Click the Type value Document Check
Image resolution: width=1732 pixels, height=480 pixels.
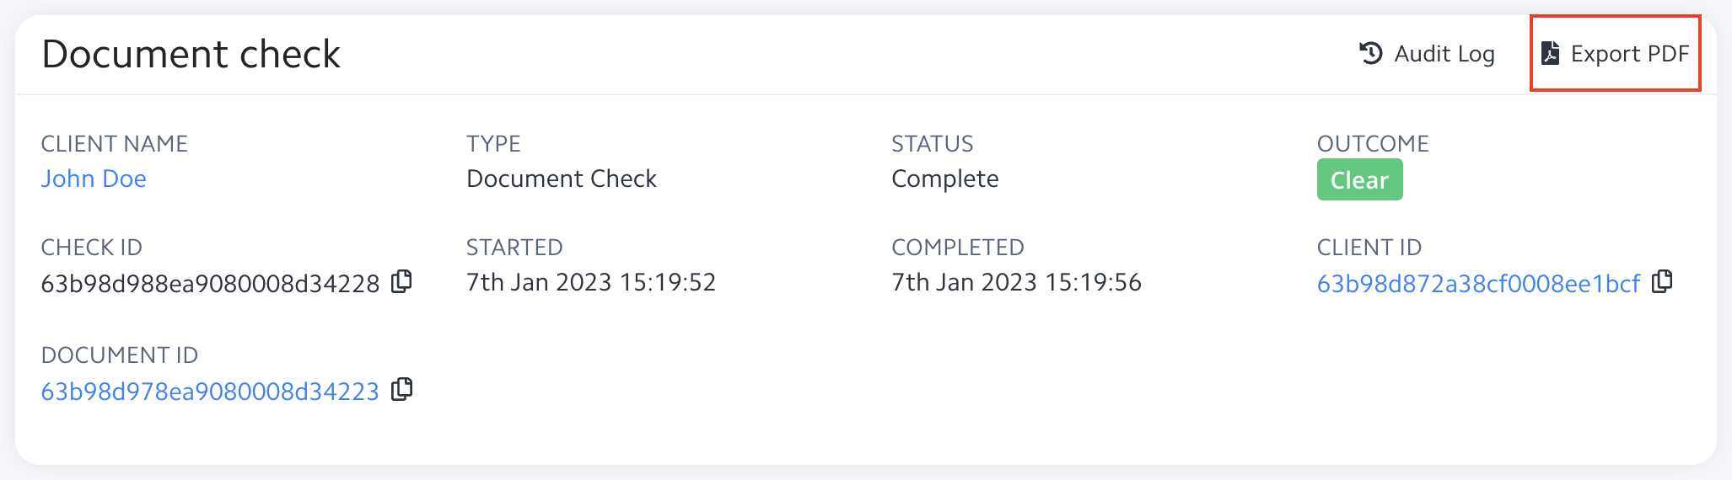(x=561, y=179)
